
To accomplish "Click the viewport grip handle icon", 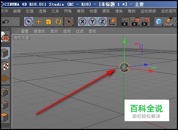I will [x=16, y=31].
